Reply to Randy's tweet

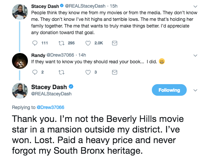coord(35,72)
